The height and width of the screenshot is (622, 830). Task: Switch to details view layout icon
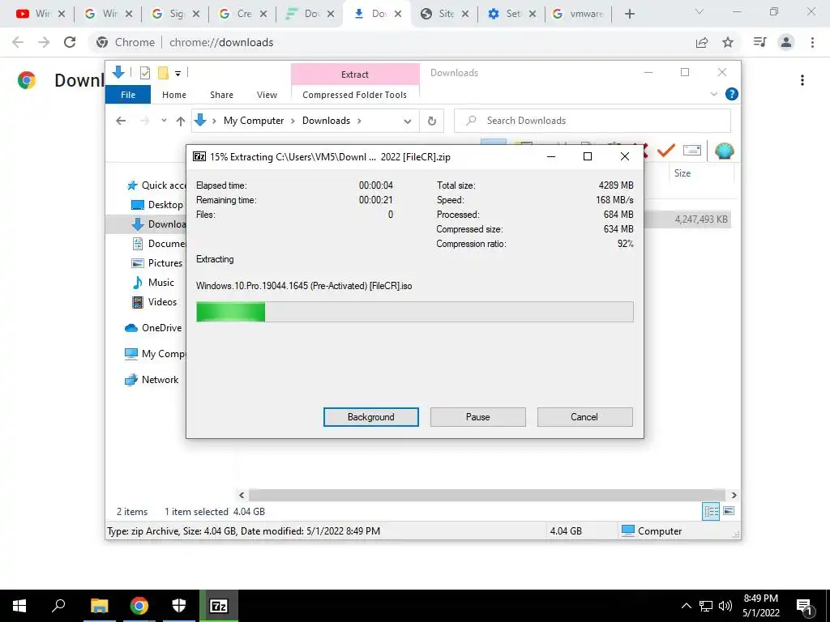(x=711, y=511)
